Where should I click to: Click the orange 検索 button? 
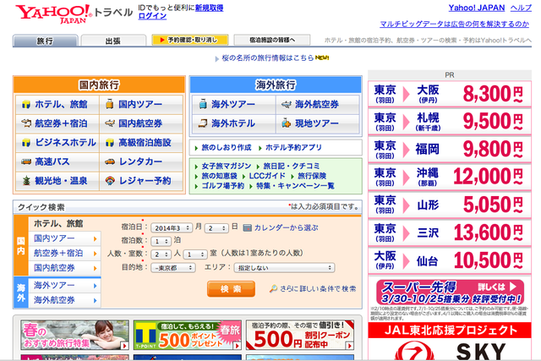click(x=231, y=288)
